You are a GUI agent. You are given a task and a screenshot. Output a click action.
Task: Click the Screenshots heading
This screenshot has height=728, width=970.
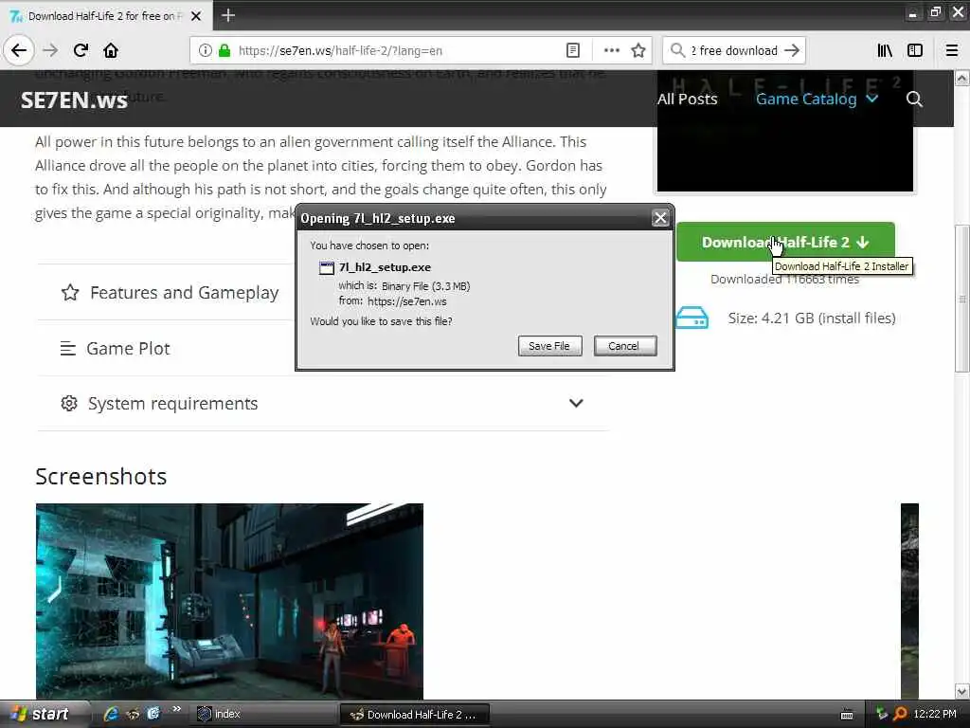tap(100, 477)
